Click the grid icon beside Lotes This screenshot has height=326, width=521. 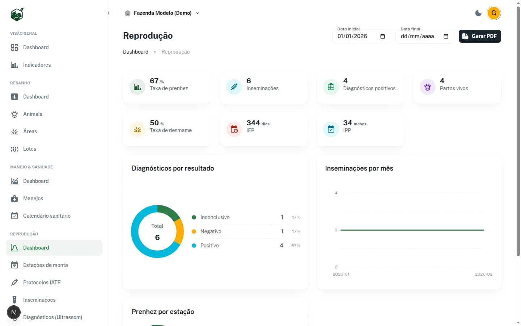[14, 149]
